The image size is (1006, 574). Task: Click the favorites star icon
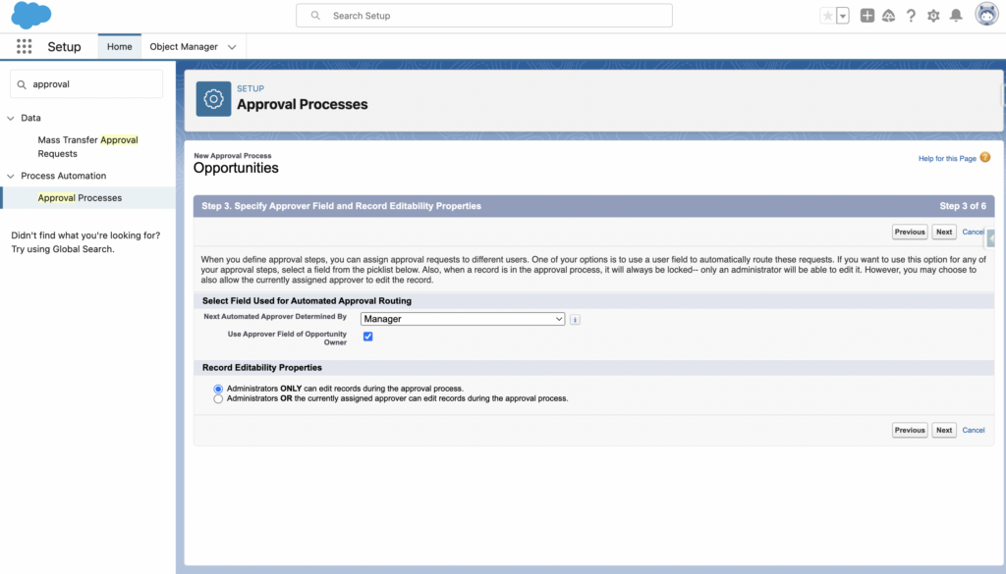pos(828,16)
